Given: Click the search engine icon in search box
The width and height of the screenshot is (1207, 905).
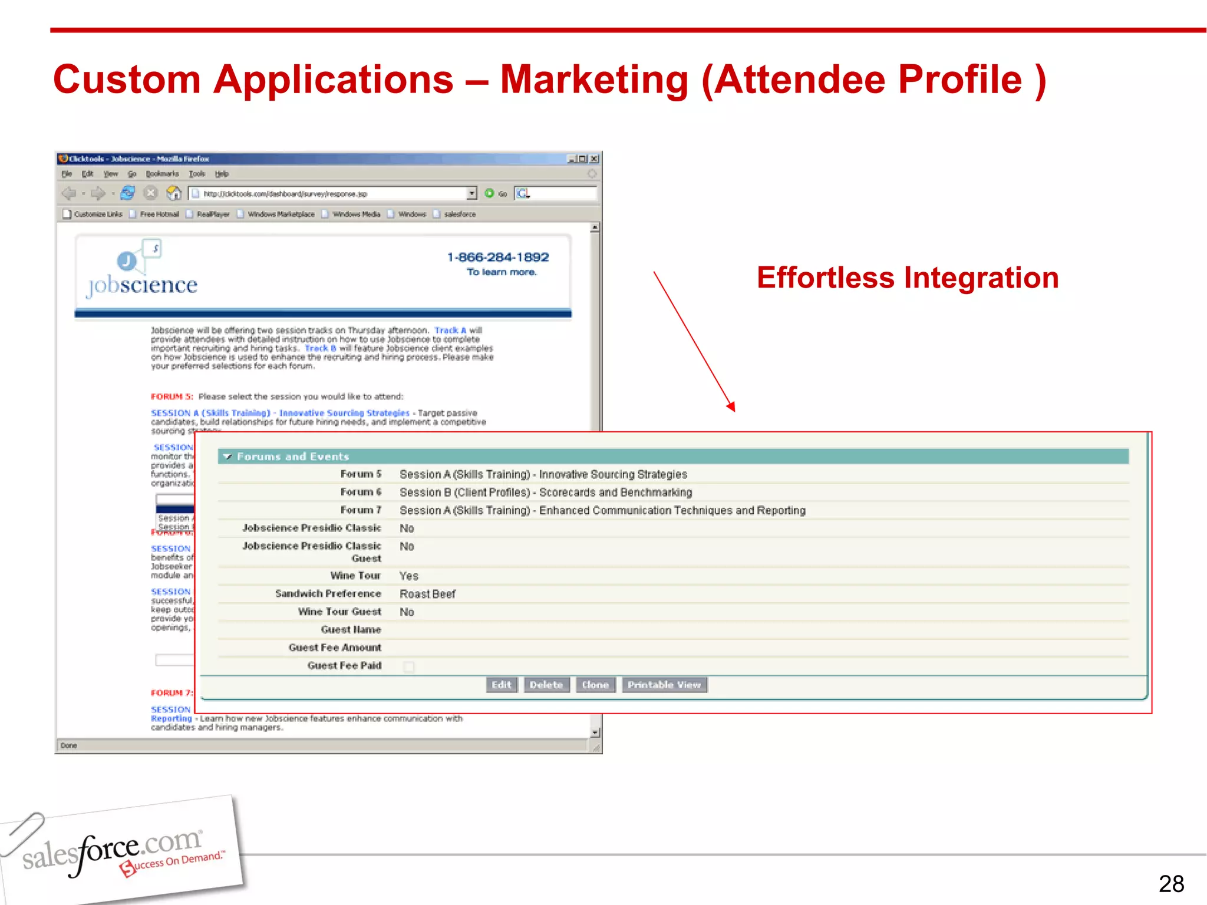Looking at the screenshot, I should click(x=522, y=193).
